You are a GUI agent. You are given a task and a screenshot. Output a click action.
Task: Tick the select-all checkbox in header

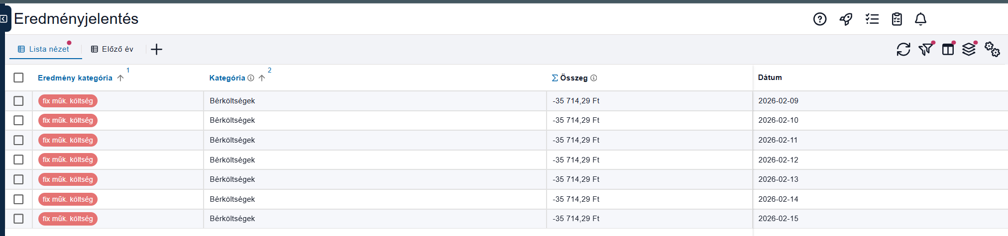tap(19, 78)
